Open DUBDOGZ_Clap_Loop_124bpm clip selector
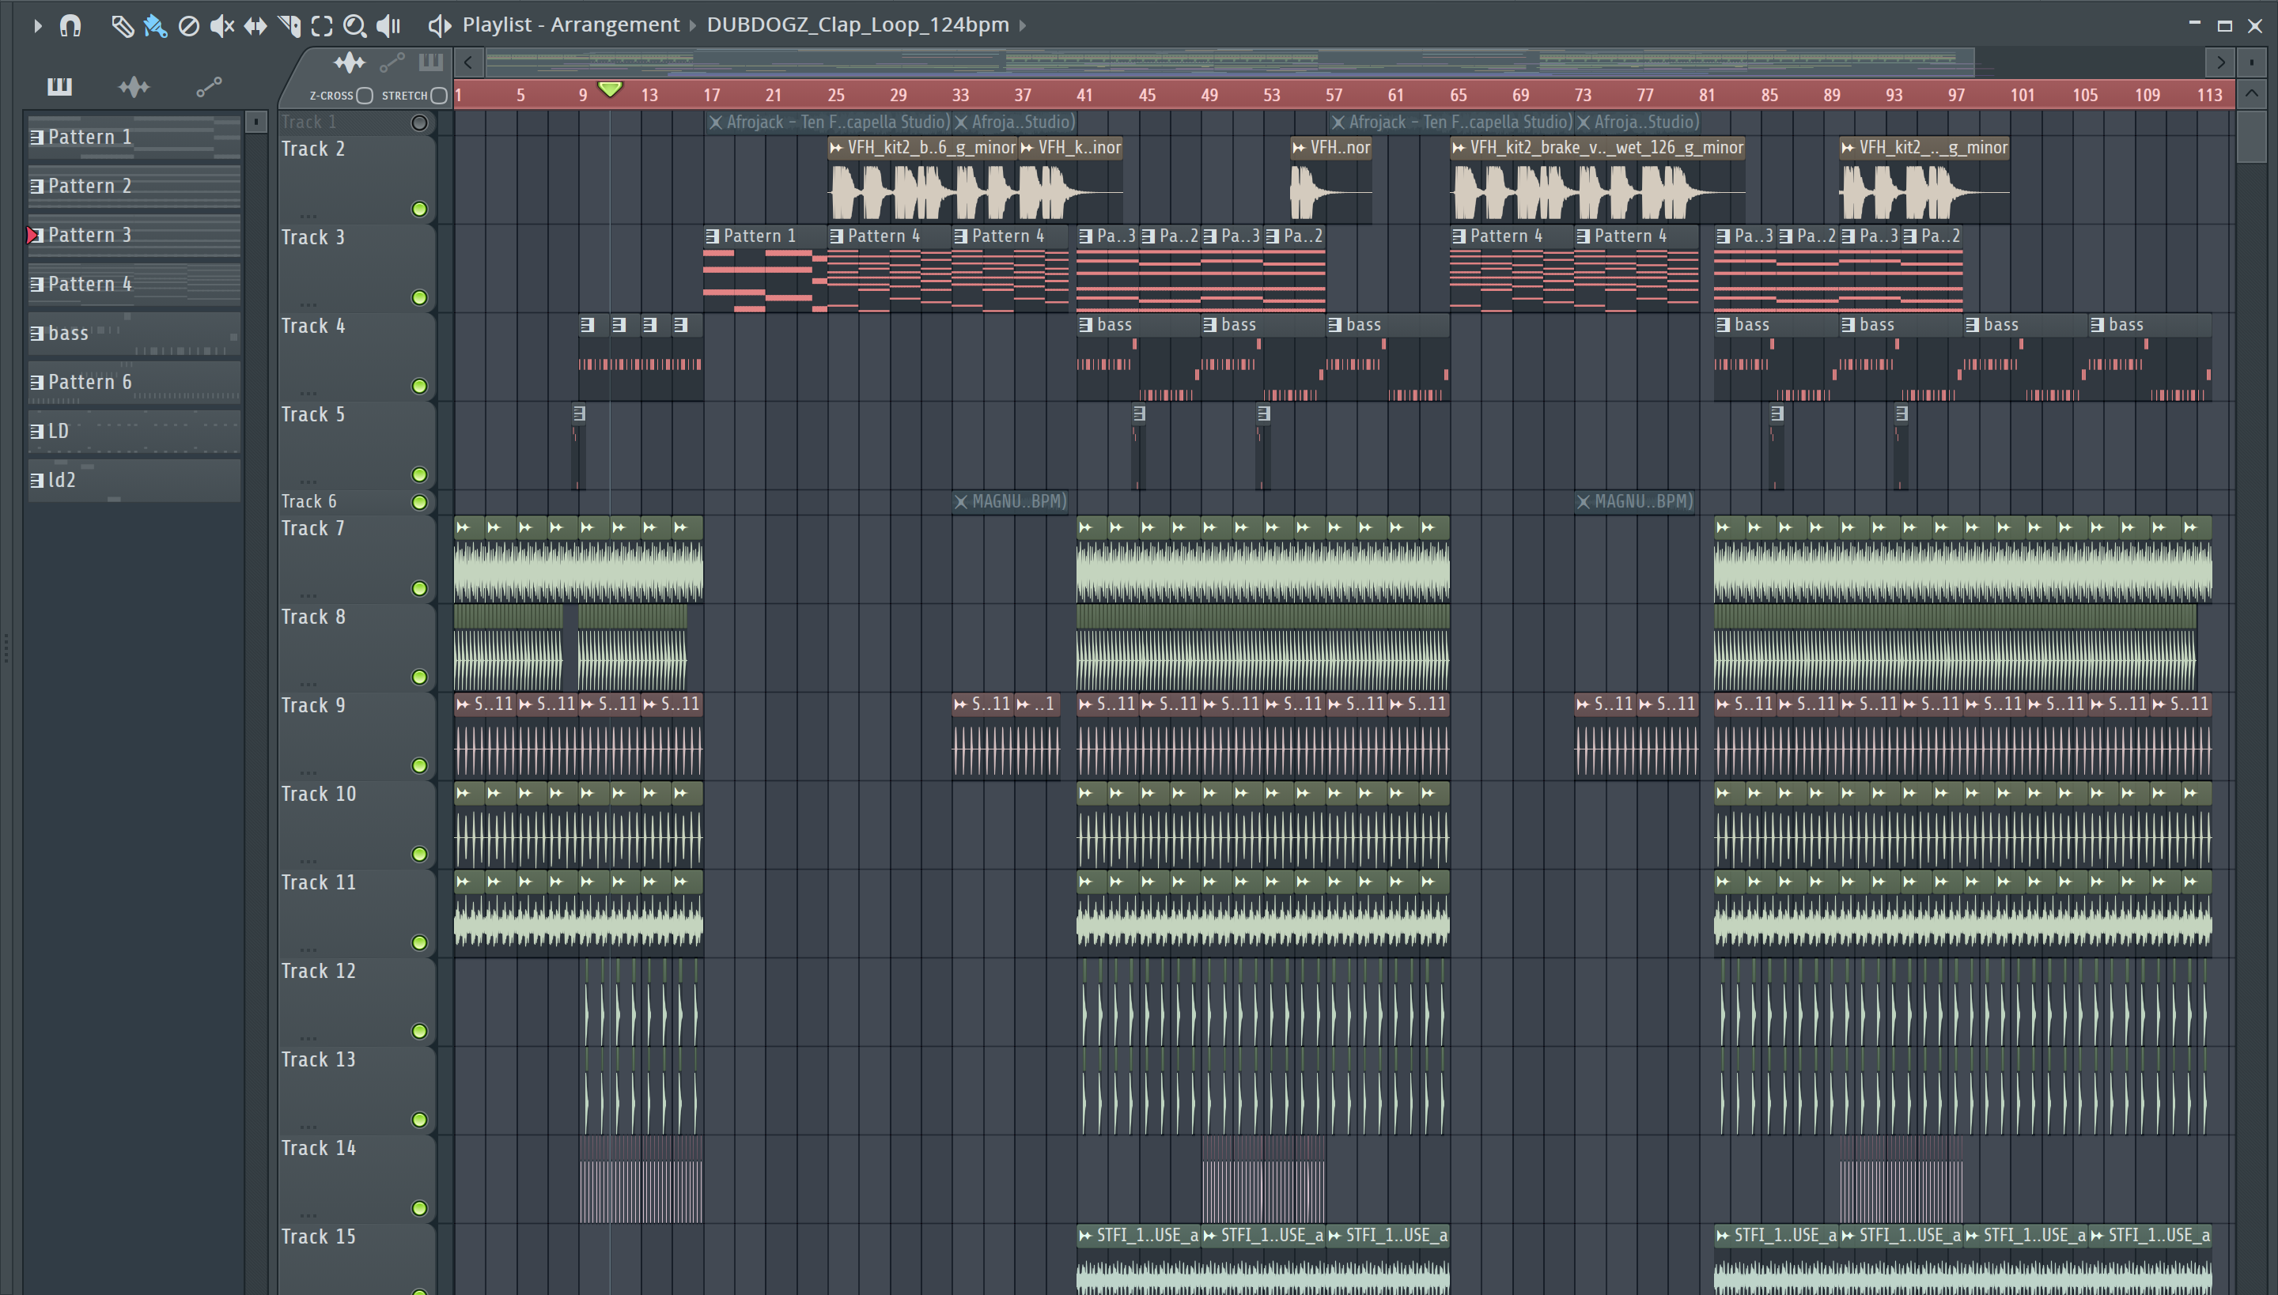The image size is (2278, 1295). (857, 25)
